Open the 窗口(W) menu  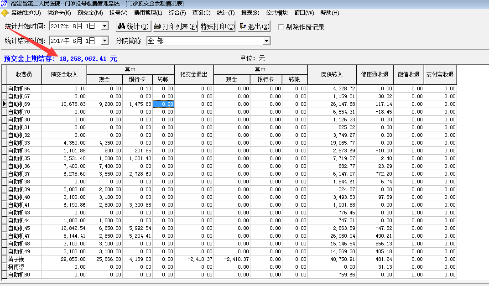tap(304, 13)
